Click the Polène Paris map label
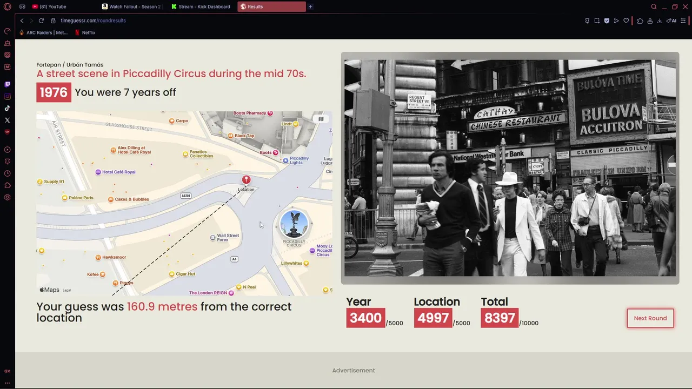The width and height of the screenshot is (692, 389). (x=78, y=198)
